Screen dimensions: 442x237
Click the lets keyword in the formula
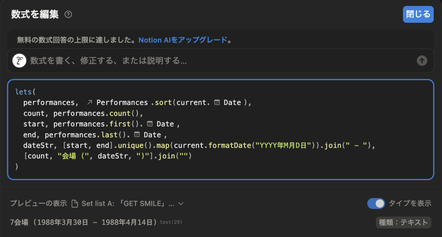pos(24,92)
